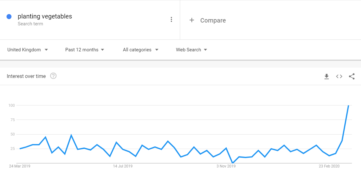Click the 24 Mar 2019 date label
Viewport: 361px width, 190px height.
coord(19,166)
